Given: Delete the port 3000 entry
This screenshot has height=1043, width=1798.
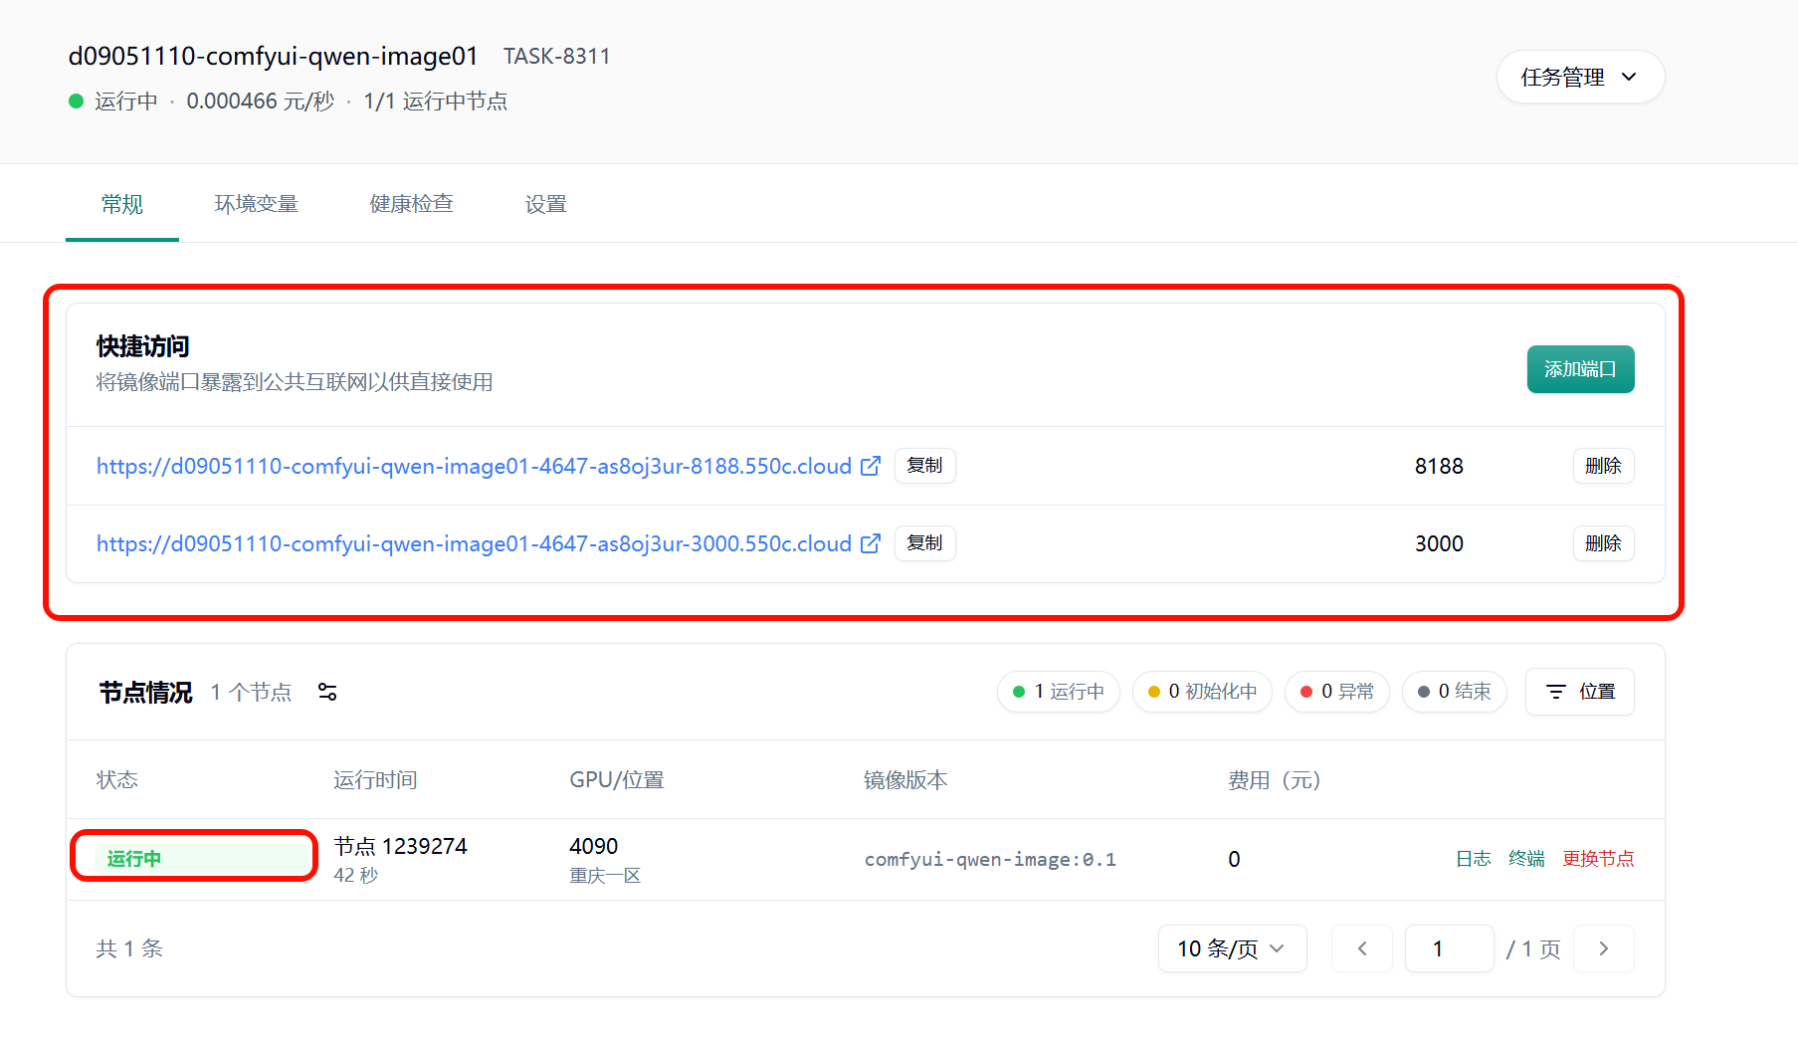Looking at the screenshot, I should [x=1602, y=543].
